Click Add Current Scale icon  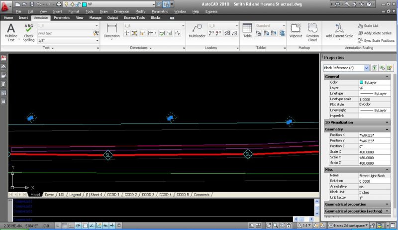point(339,28)
